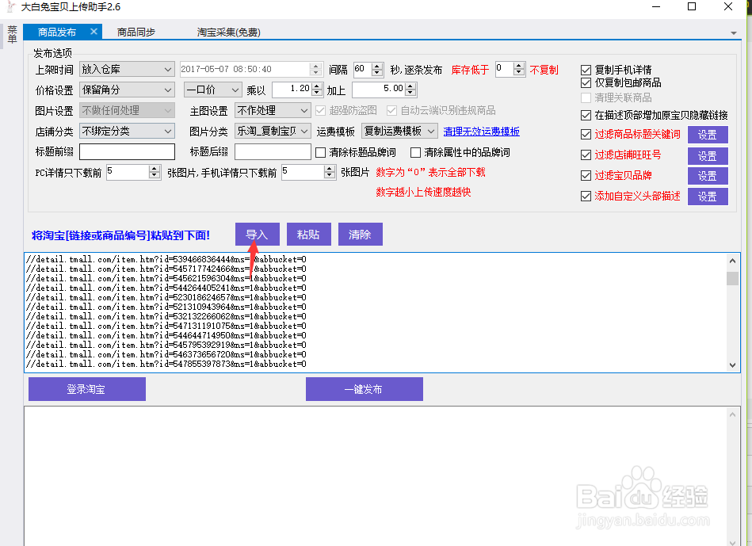Click the 登录淘宝 button

pos(87,389)
